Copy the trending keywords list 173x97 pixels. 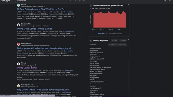(x=114, y=40)
